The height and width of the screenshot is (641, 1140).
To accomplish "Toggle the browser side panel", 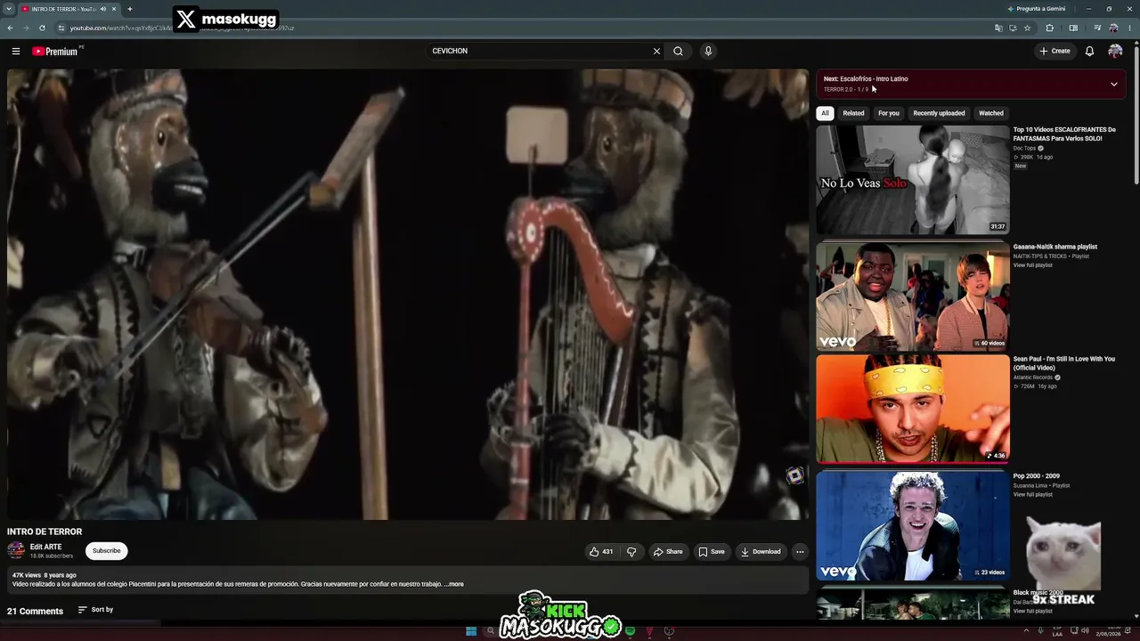I will 1073,28.
